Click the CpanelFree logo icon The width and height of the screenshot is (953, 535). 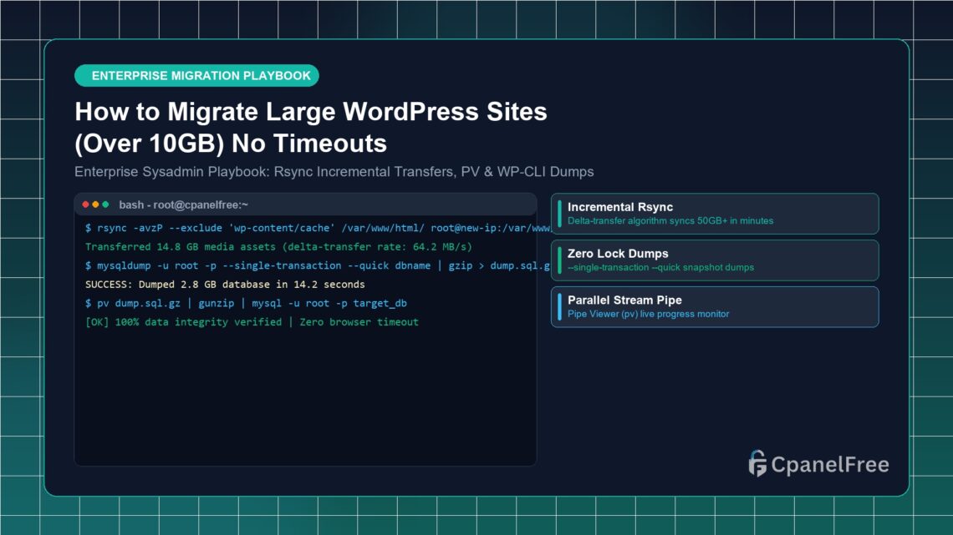tap(757, 463)
